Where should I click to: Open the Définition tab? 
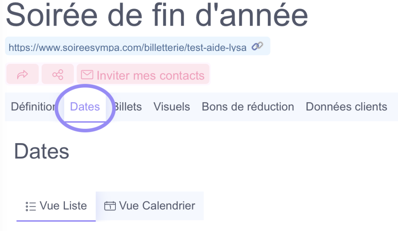(x=33, y=107)
